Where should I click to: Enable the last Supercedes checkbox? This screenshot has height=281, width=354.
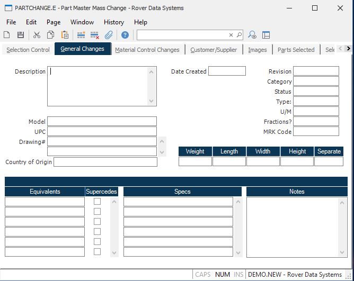pyautogui.click(x=97, y=252)
